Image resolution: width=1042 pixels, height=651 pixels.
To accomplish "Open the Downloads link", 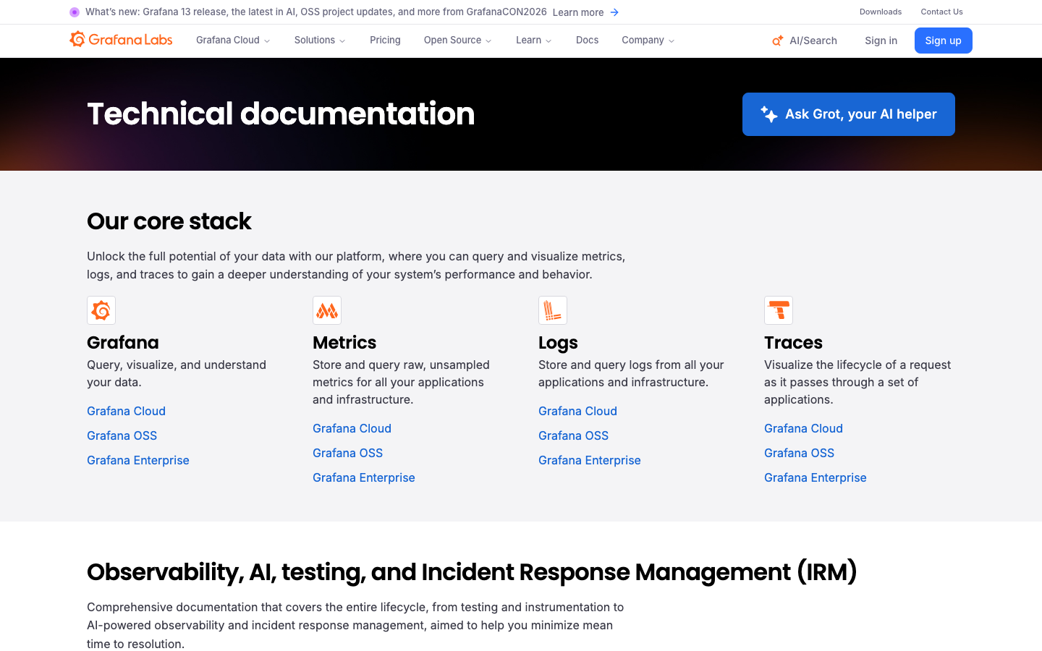I will [881, 12].
